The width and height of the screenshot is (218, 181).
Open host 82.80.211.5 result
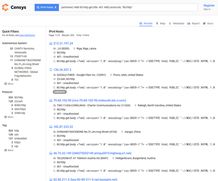85,179
